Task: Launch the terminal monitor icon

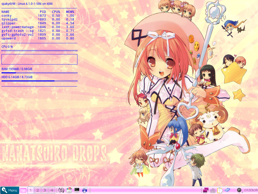Action: coord(77,190)
